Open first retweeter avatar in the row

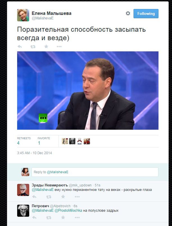[x=65, y=141]
